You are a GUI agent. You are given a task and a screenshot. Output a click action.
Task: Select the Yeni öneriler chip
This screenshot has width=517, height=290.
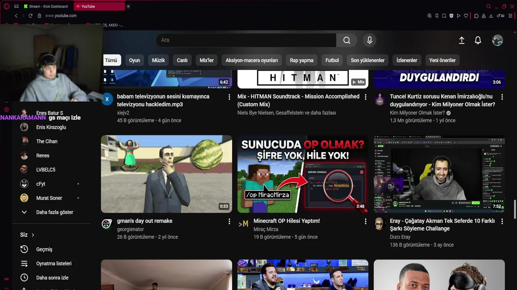coord(442,60)
